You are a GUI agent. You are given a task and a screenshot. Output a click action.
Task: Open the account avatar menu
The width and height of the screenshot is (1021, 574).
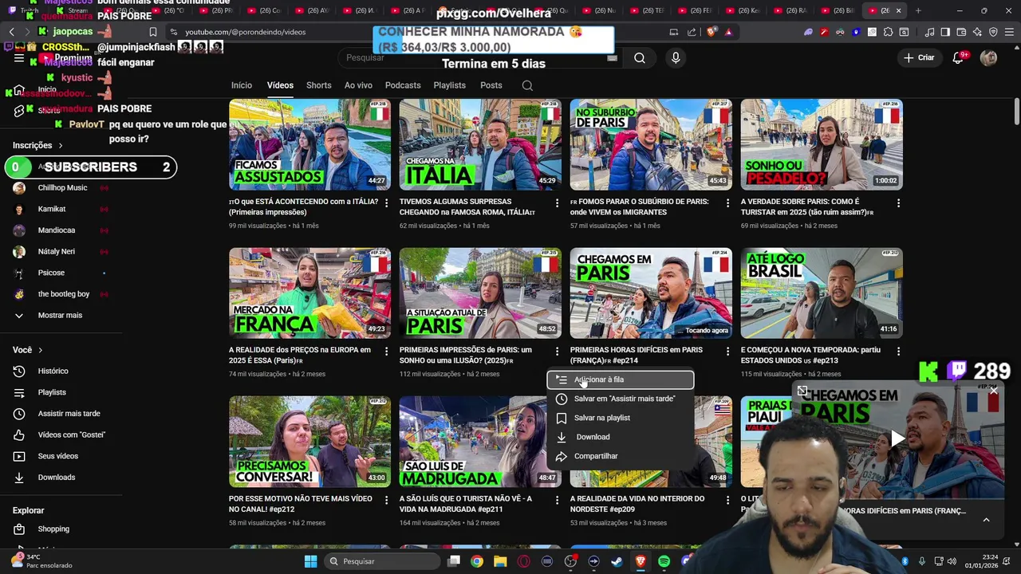pos(988,57)
